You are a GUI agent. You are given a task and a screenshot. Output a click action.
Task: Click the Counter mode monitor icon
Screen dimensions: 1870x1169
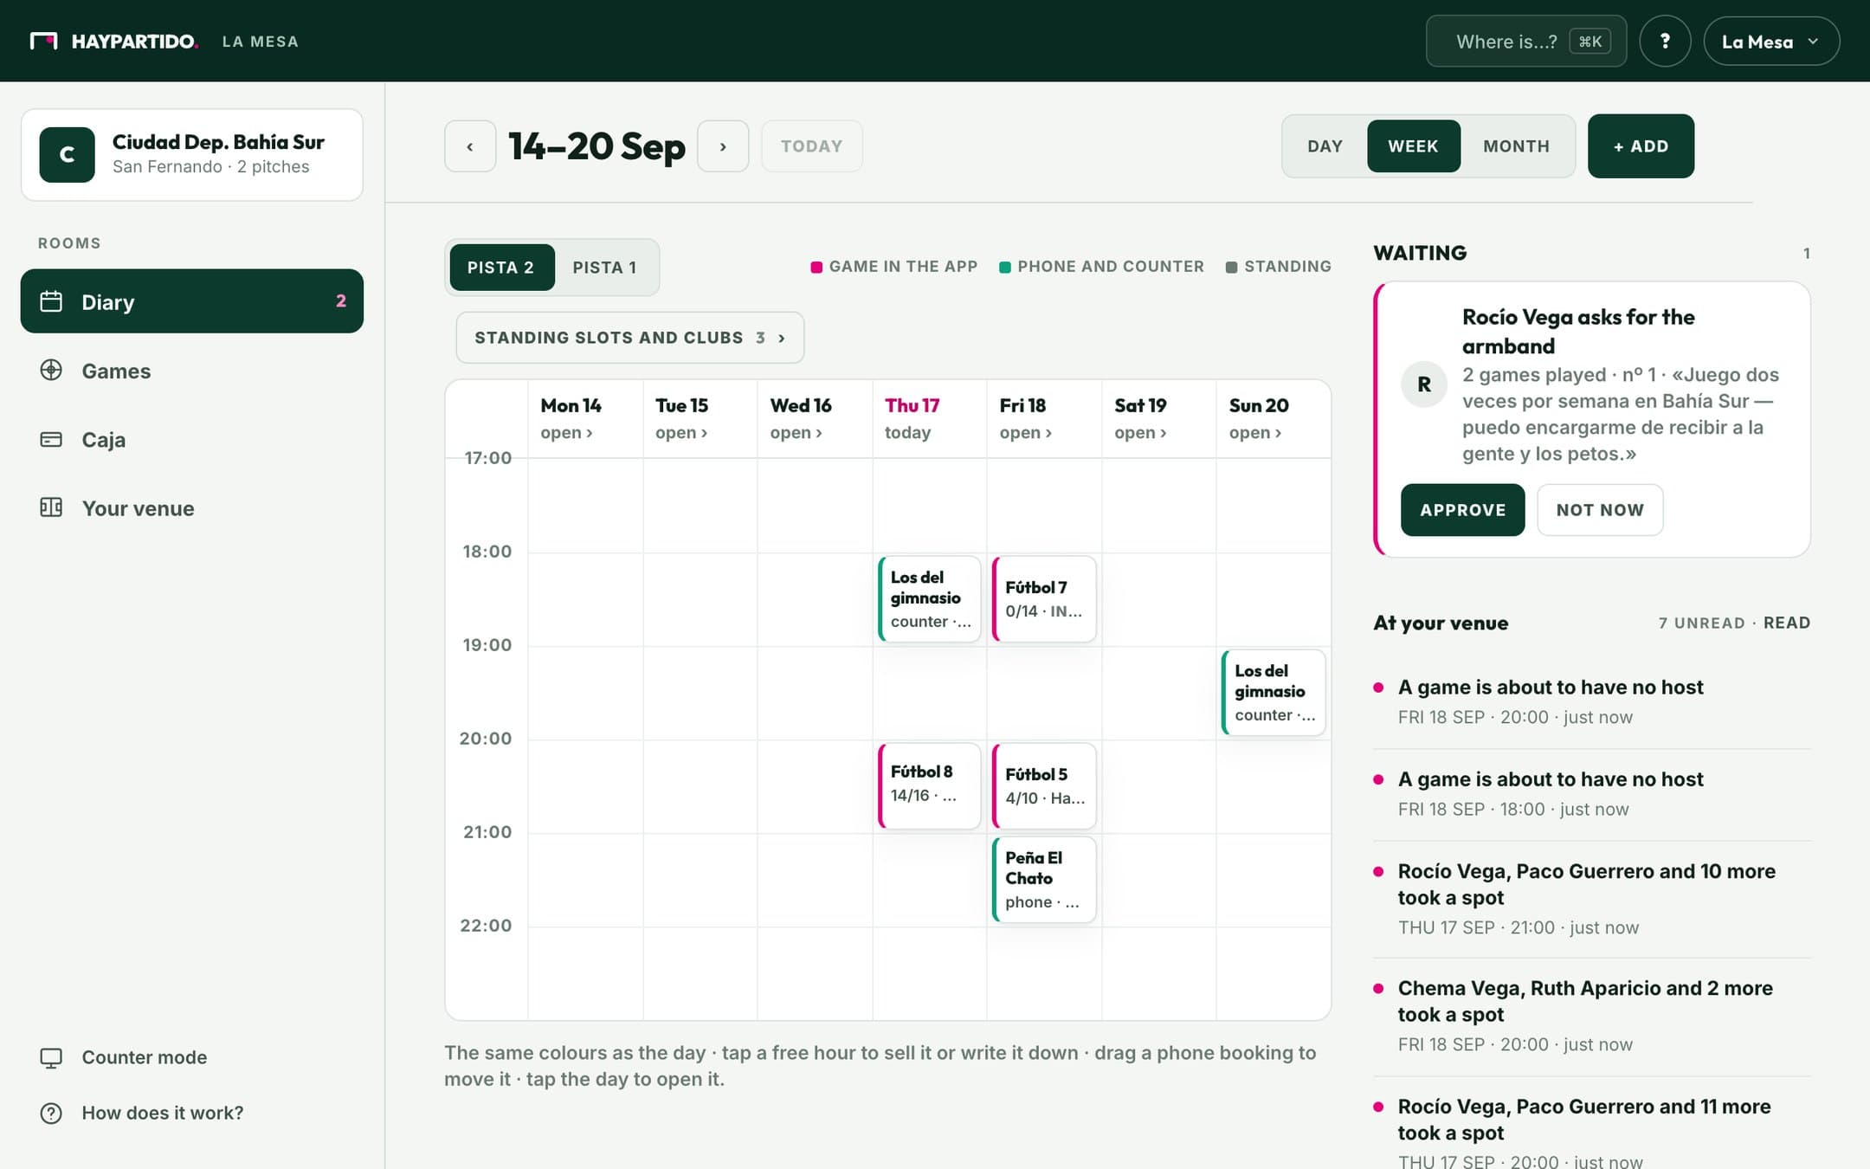pos(51,1057)
